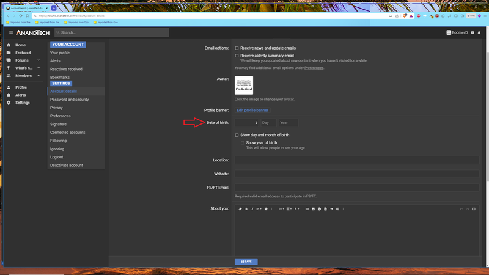
Task: Follow the Preferences link under email options
Action: pyautogui.click(x=314, y=68)
